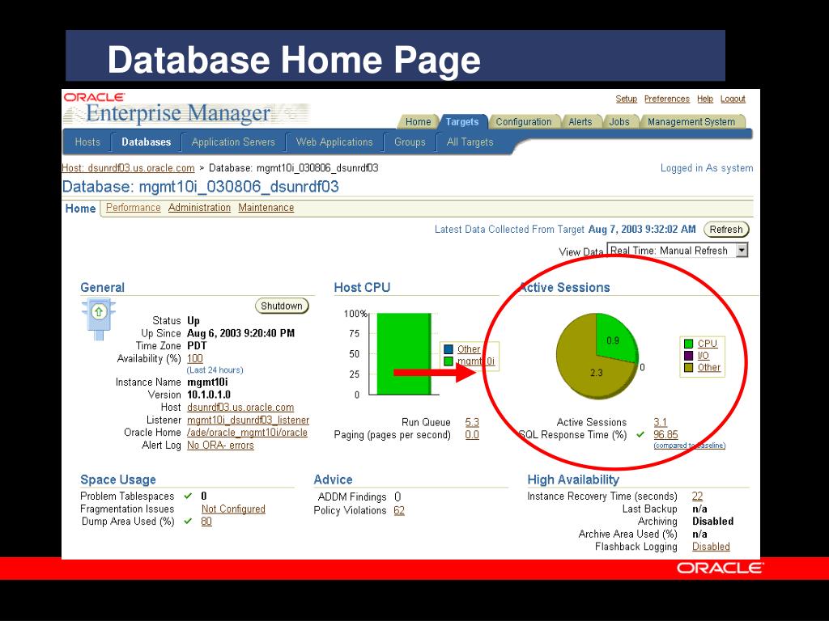Click the Shutdown button
Viewport: 829px width, 621px height.
(x=281, y=306)
